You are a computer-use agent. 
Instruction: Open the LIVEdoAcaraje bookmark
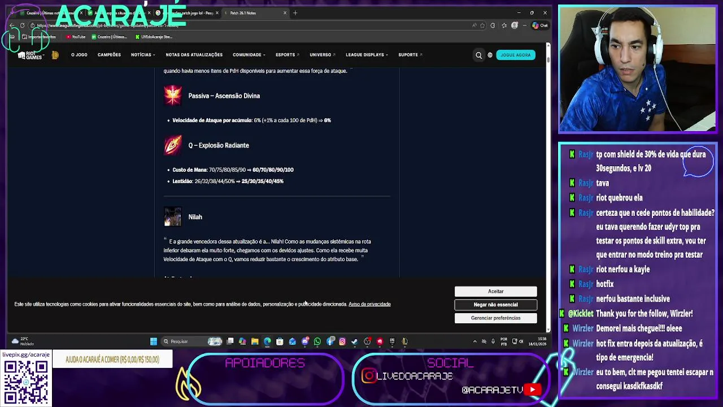(x=154, y=37)
